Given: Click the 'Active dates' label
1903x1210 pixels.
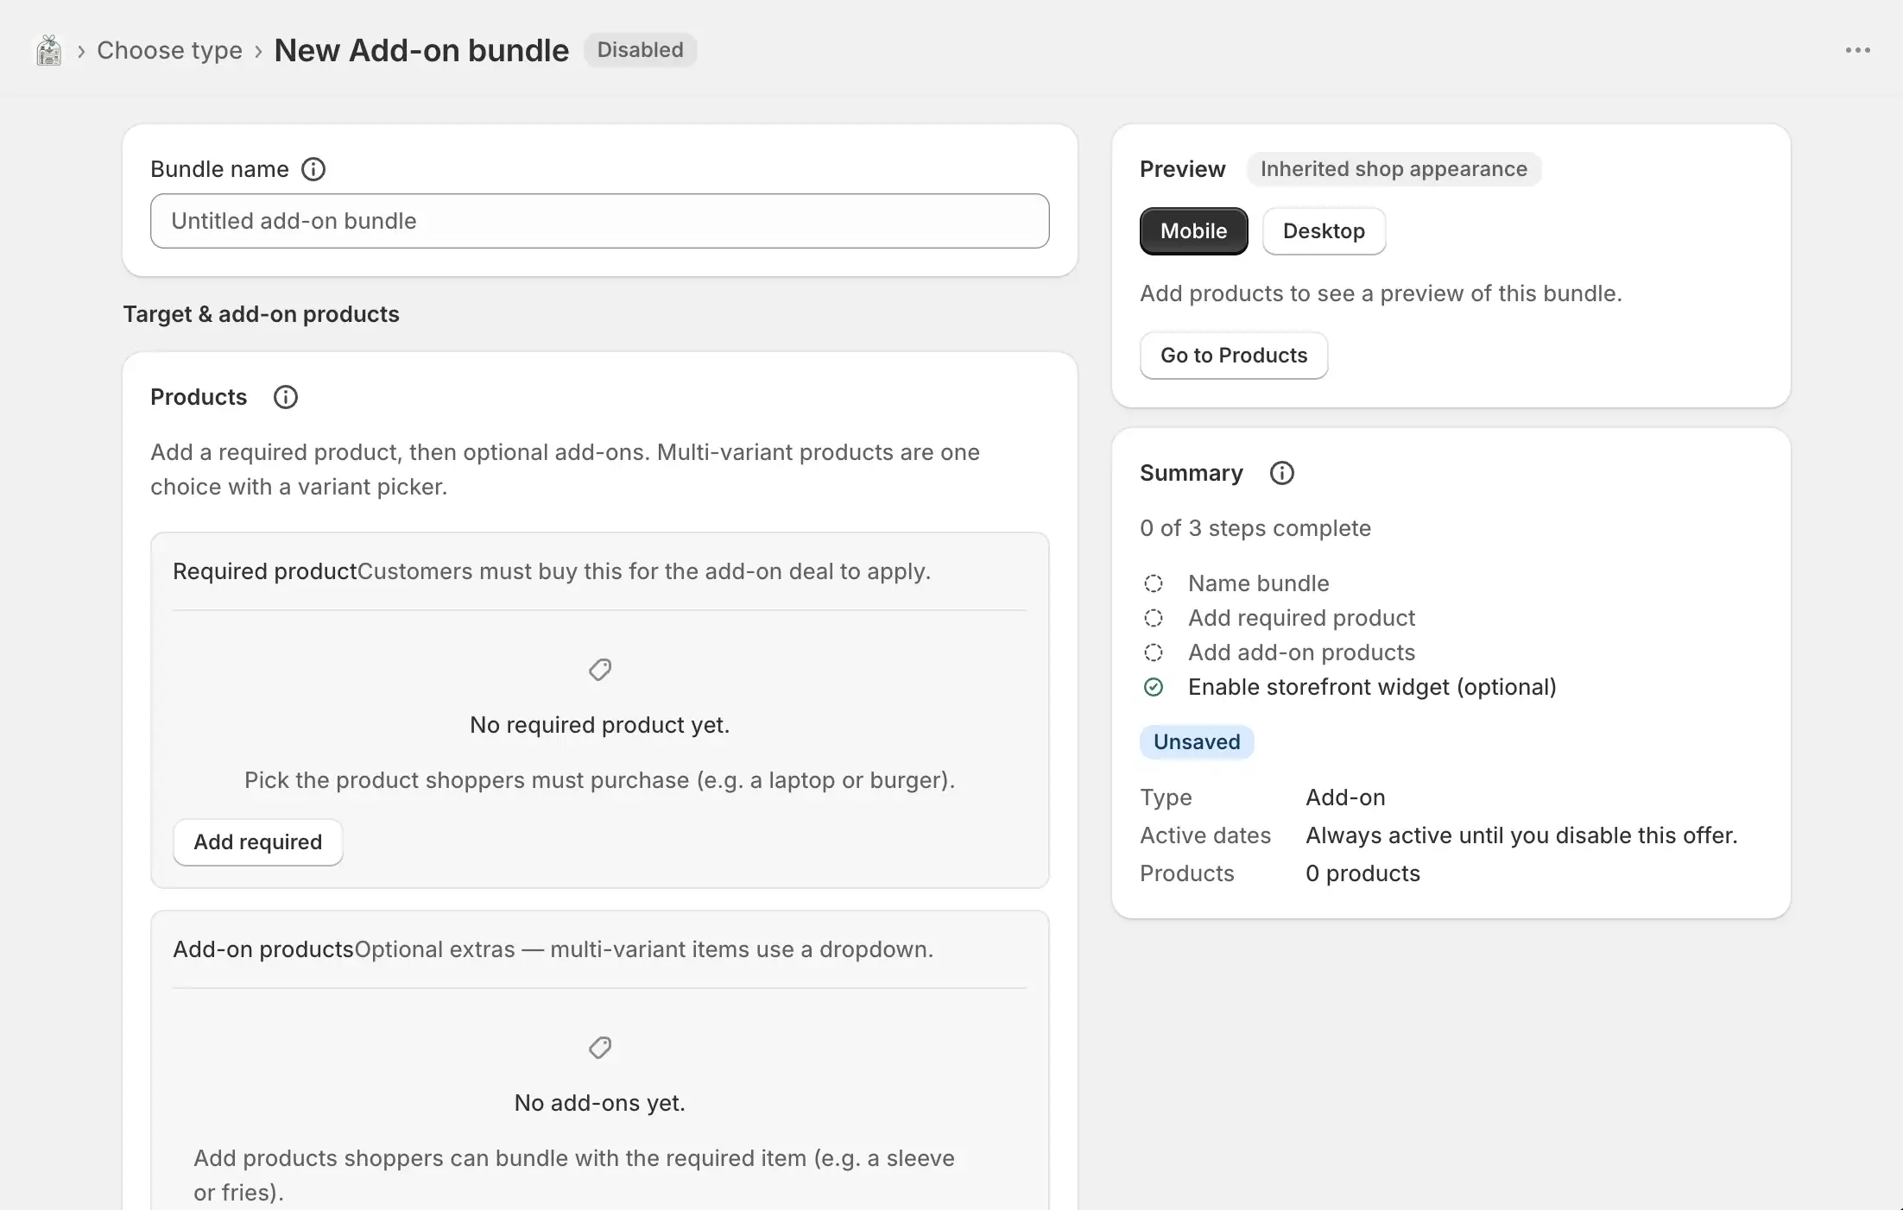Looking at the screenshot, I should coord(1205,835).
